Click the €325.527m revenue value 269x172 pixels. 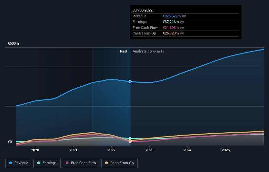(172, 16)
